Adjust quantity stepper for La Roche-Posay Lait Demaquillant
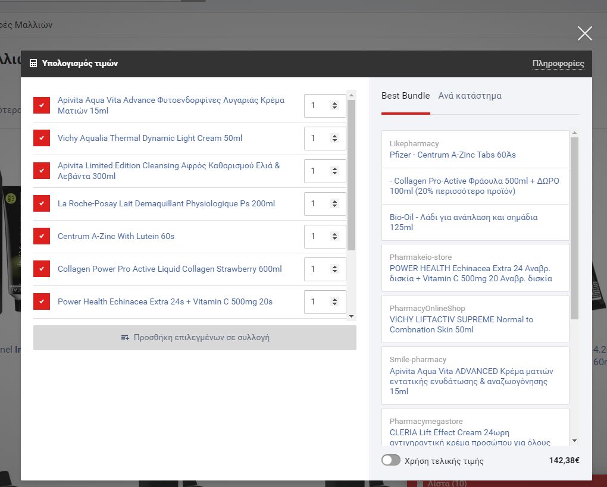This screenshot has width=607, height=487. pyautogui.click(x=334, y=203)
